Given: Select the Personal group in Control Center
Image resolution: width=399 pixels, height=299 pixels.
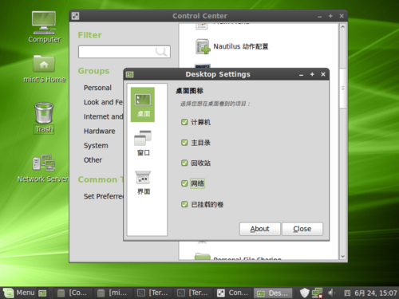Looking at the screenshot, I should click(x=97, y=88).
